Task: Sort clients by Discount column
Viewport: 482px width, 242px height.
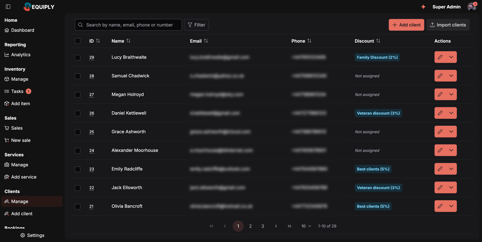Action: [378, 41]
